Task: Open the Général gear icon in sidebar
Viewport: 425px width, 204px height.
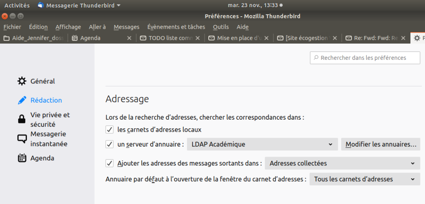Action: (22, 81)
